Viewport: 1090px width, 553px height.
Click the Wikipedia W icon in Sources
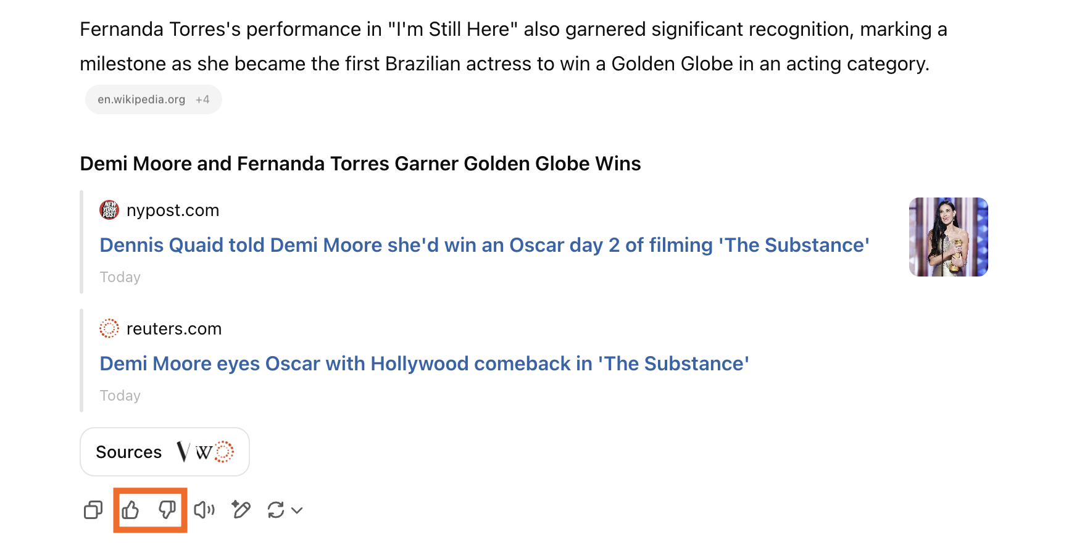204,453
